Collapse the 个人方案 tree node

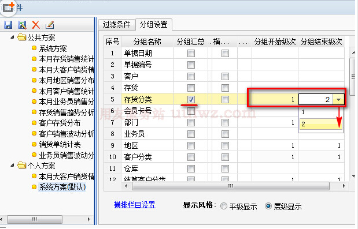12,166
